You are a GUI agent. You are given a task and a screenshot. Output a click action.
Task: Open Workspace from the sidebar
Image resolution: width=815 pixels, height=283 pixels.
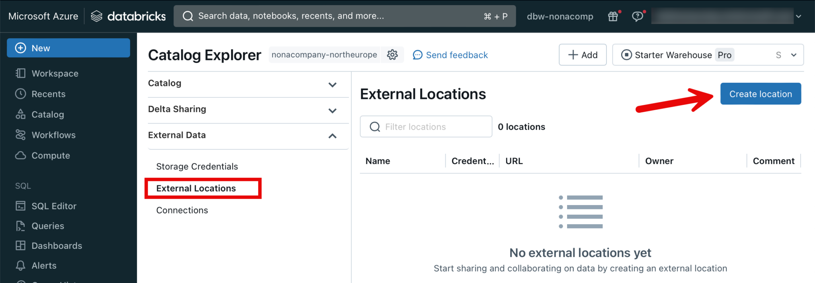point(55,74)
